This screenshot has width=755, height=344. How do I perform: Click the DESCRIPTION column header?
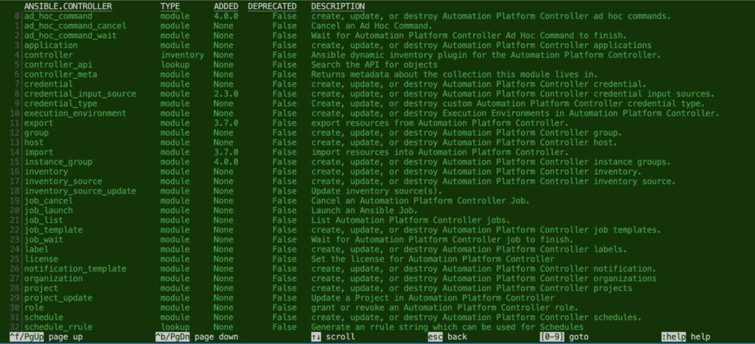click(338, 6)
